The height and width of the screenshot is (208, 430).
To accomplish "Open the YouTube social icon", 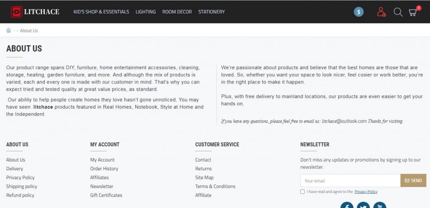I will (380, 205).
